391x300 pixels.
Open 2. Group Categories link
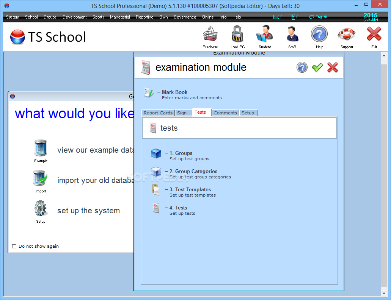pyautogui.click(x=193, y=171)
